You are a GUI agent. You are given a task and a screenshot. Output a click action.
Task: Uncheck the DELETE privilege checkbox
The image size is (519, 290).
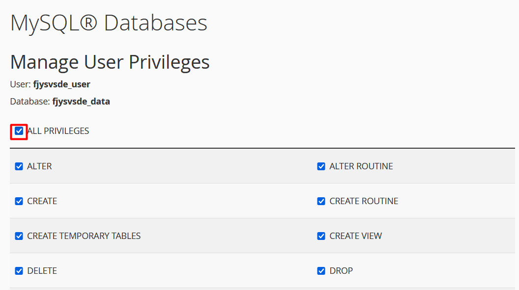coord(19,271)
